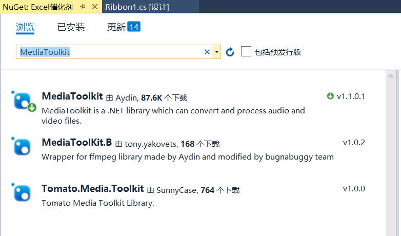Image resolution: width=401 pixels, height=236 pixels.
Task: Click the Tomato Media Toolkit Library description
Action: tap(98, 203)
